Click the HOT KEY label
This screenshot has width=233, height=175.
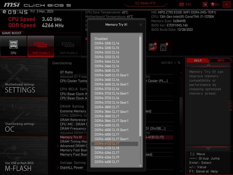(167, 63)
